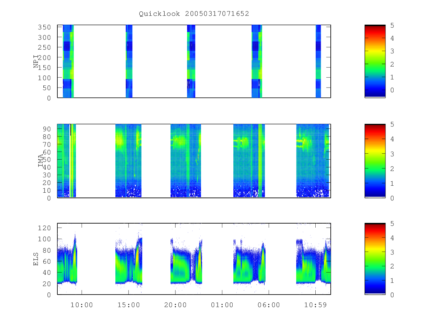441x331 pixels.
Task: Click the 10:59 time axis label
Action: pos(315,305)
